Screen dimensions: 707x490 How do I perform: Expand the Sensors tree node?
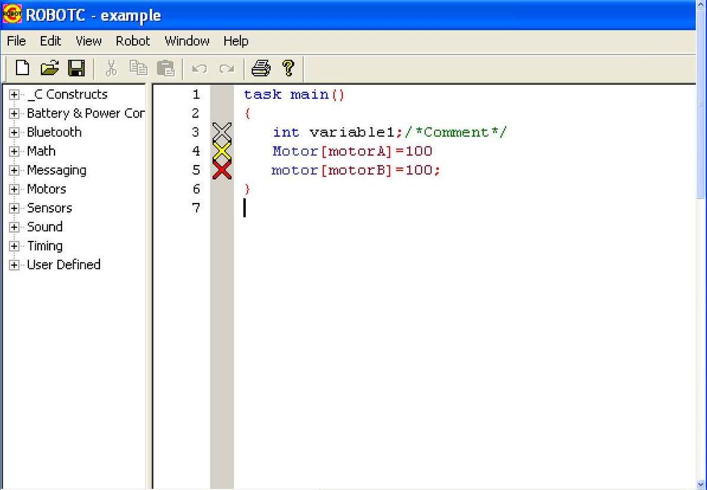[14, 208]
